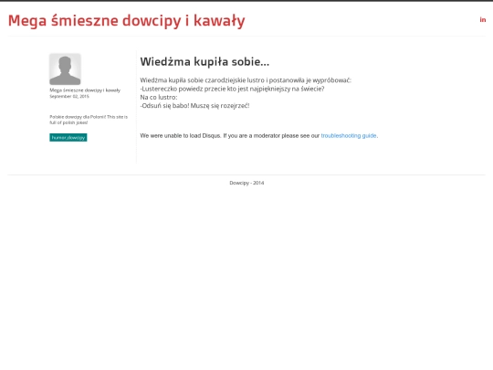The image size is (493, 370).
Task: Click the line Na co lustro:
Action: tap(159, 97)
